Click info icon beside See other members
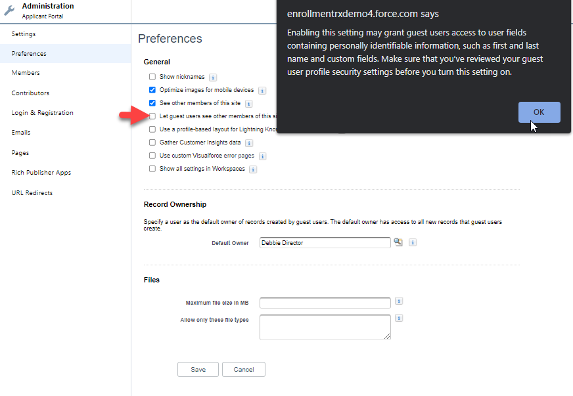573x396 pixels. point(249,104)
